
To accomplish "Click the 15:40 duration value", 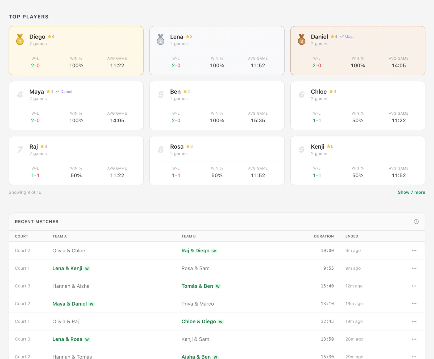I will pos(327,286).
